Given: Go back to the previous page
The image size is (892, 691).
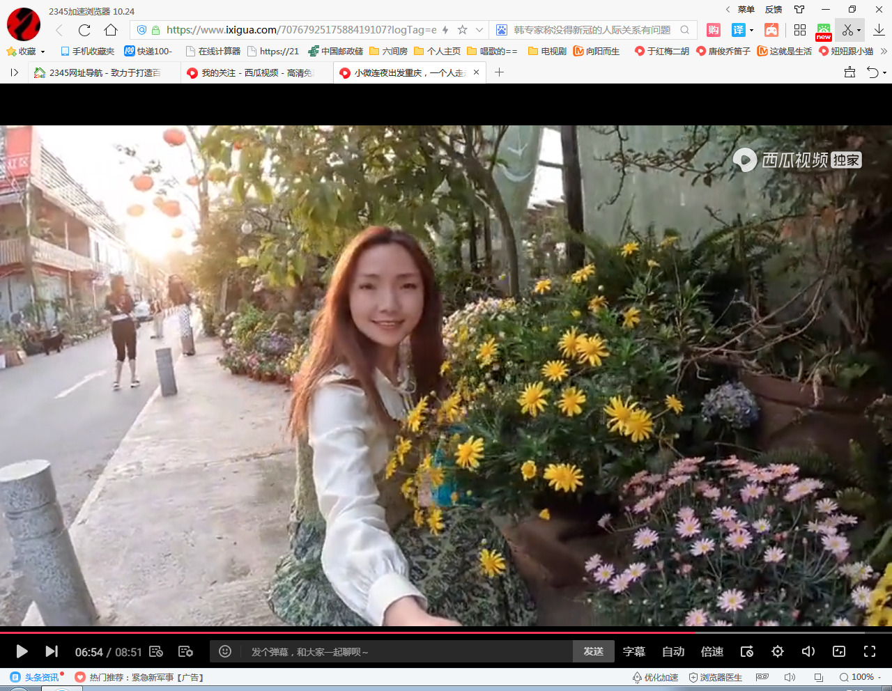Looking at the screenshot, I should (59, 30).
